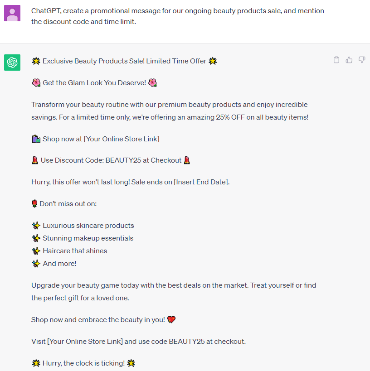
Task: Click the heart emoji after 'beauty in you!'
Action: 171,320
